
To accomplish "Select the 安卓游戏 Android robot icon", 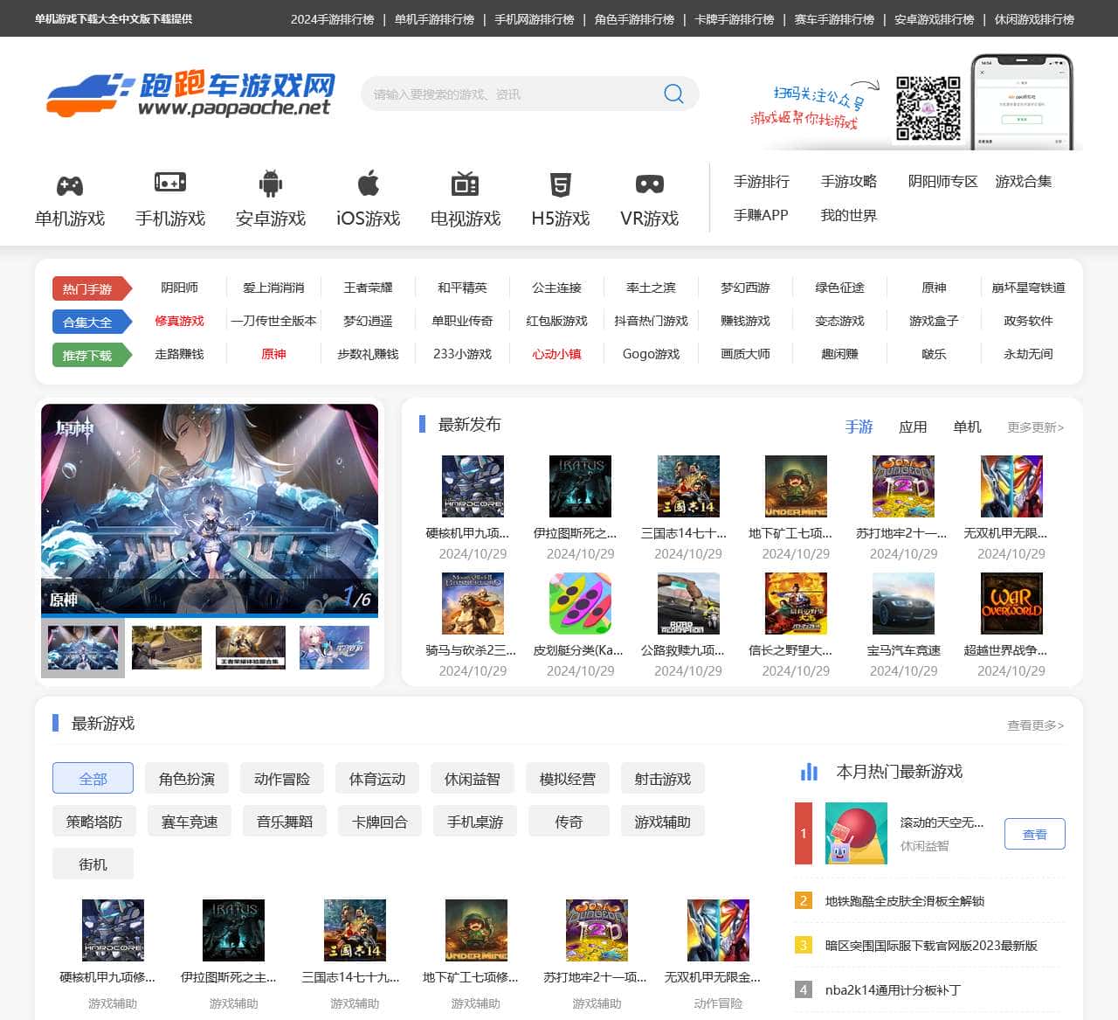I will (x=271, y=184).
